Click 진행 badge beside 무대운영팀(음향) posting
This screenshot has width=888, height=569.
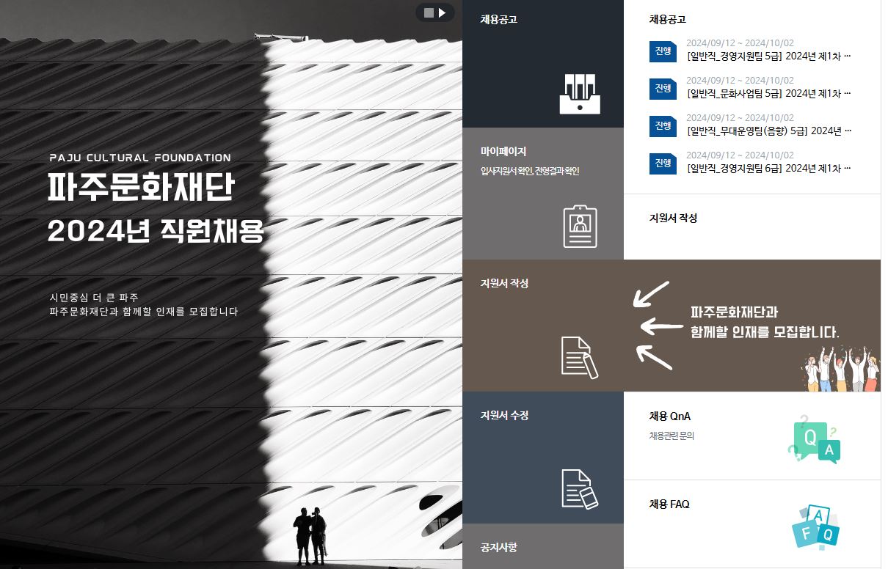[x=663, y=126]
